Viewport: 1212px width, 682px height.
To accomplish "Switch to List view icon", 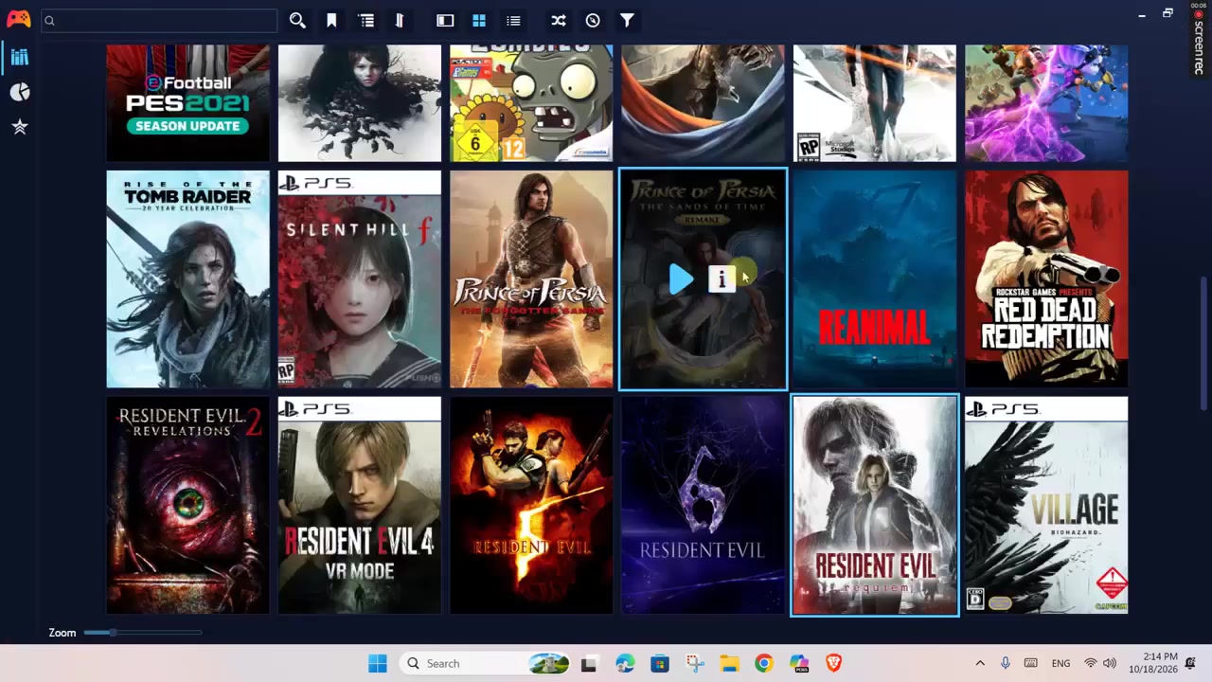I will pos(513,20).
